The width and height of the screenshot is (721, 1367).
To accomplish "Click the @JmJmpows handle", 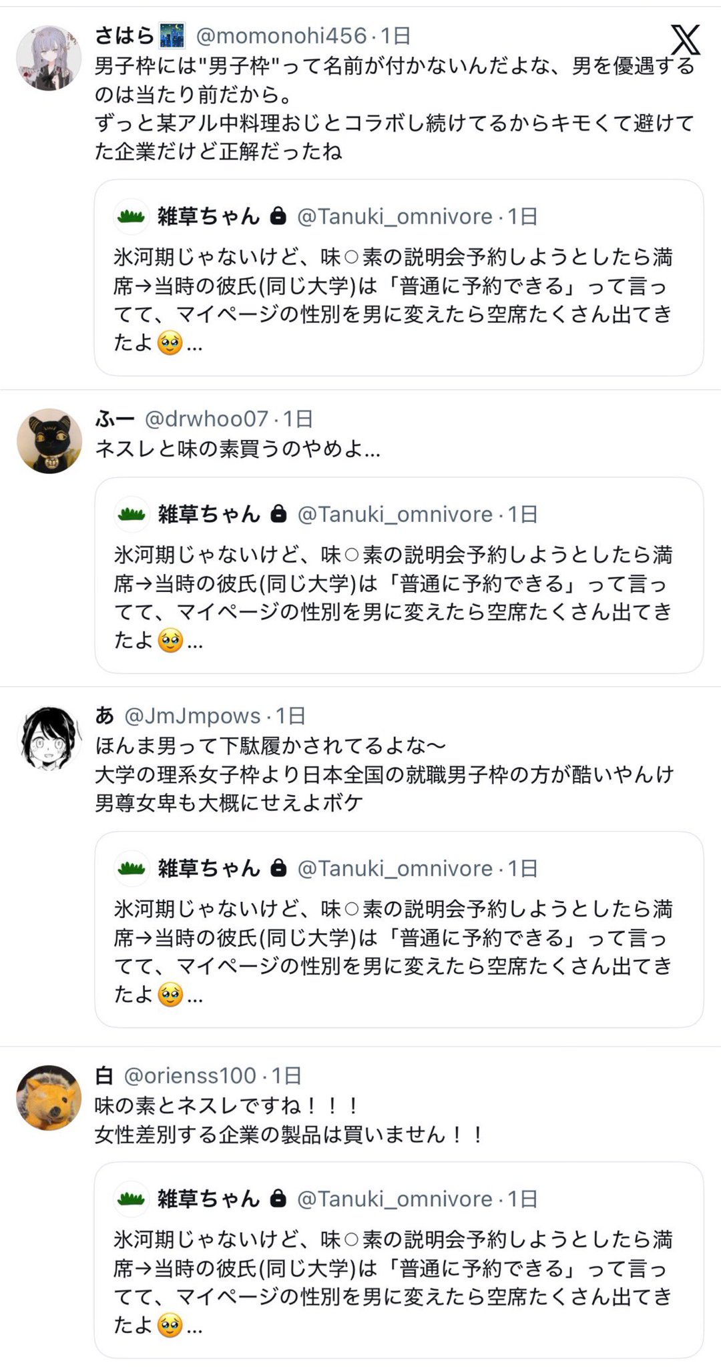I will coord(192,716).
